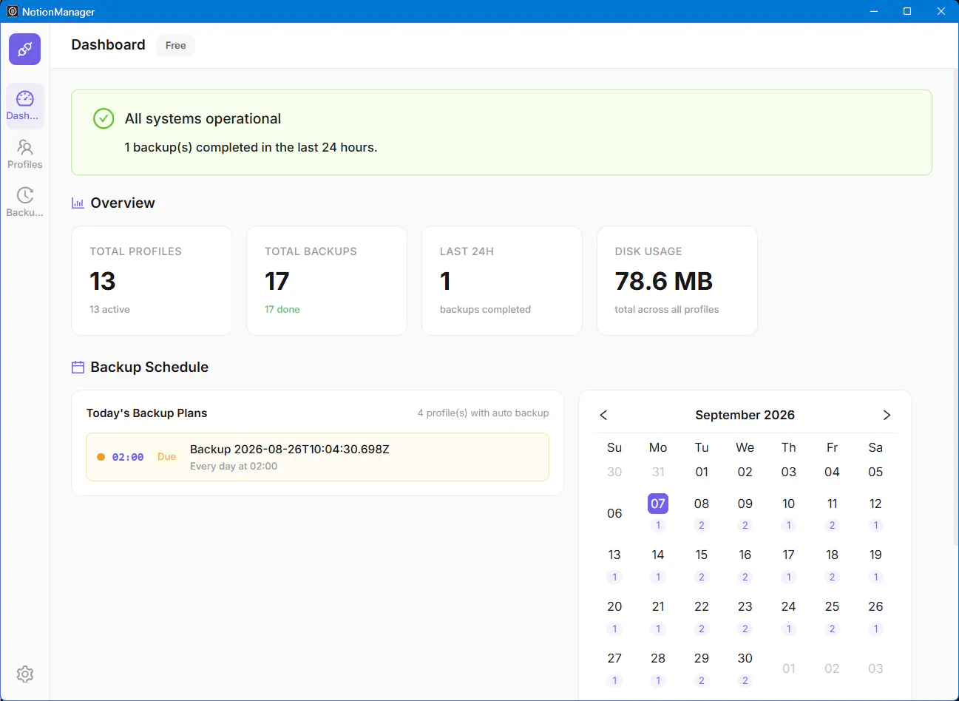Image resolution: width=959 pixels, height=701 pixels.
Task: Open the Backups history sidebar item
Action: (25, 202)
